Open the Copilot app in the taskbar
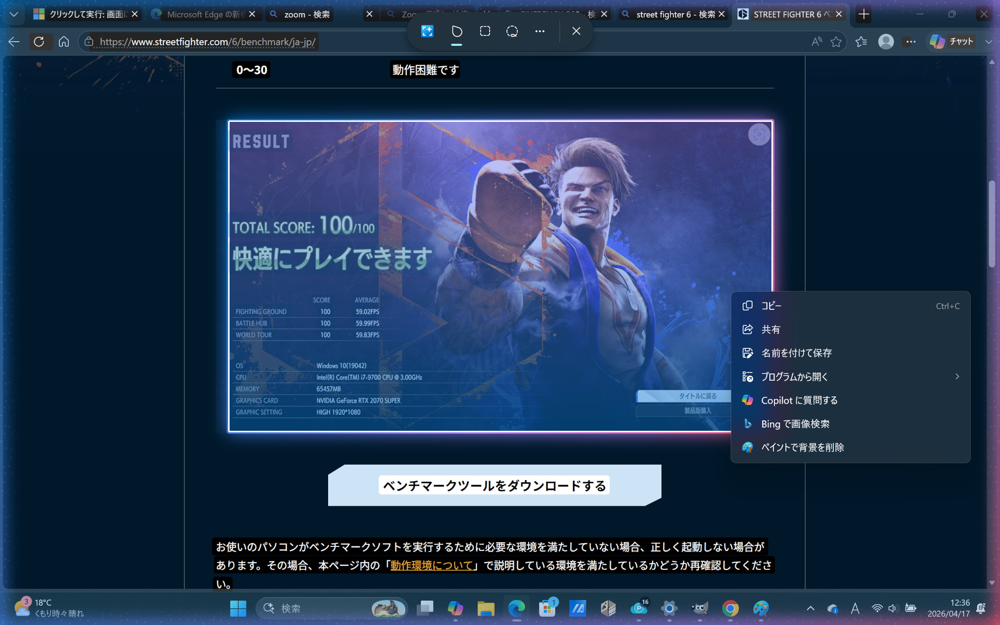 pyautogui.click(x=455, y=608)
